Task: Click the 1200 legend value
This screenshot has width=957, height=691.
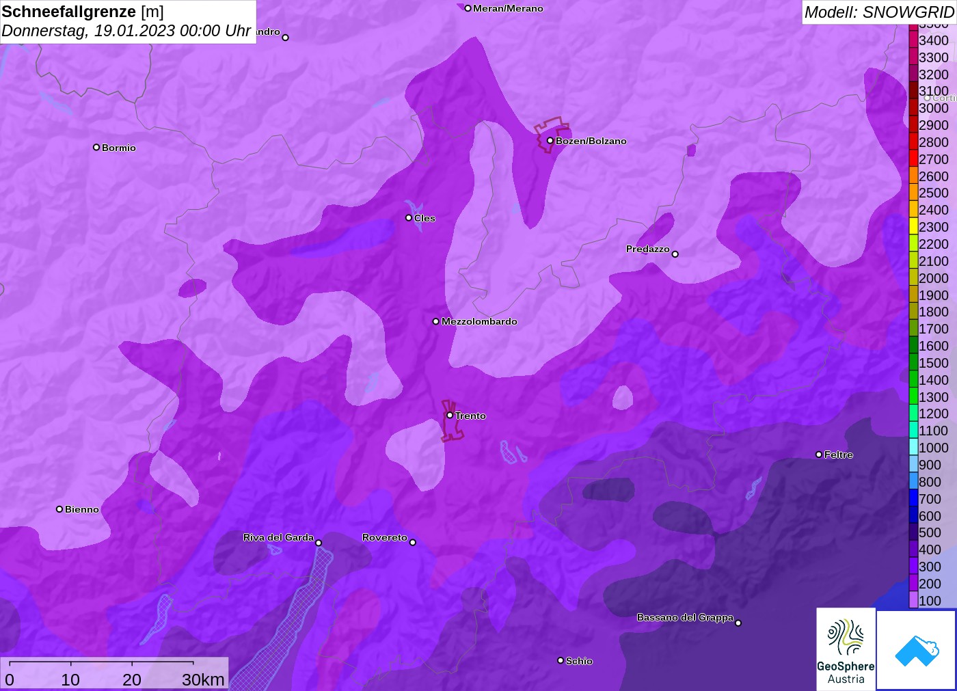Action: (934, 414)
